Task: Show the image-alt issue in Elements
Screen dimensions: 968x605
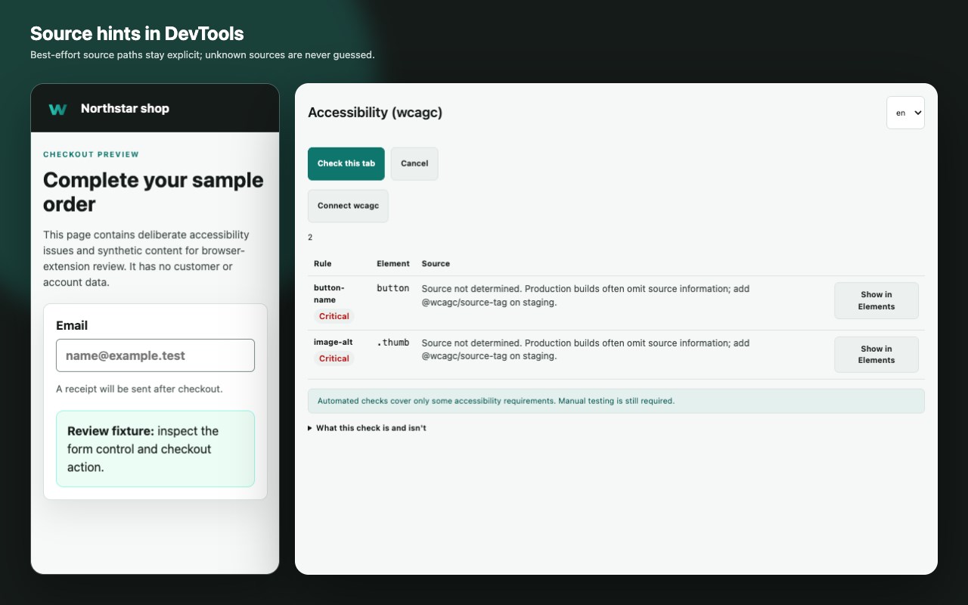Action: 876,355
